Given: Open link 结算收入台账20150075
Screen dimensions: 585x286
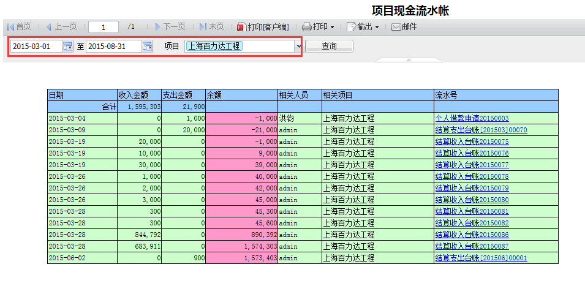Looking at the screenshot, I should 472,141.
